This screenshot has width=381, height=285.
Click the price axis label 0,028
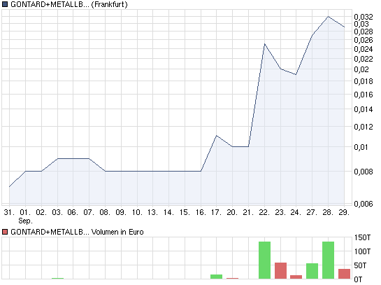click(x=364, y=32)
